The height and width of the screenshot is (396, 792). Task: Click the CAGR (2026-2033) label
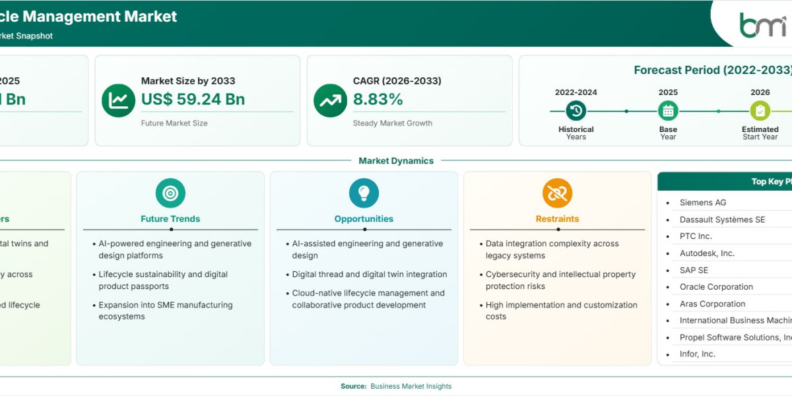397,81
